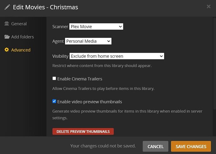Click the Add folders folder icon
Image resolution: width=216 pixels, height=154 pixels.
point(7,37)
